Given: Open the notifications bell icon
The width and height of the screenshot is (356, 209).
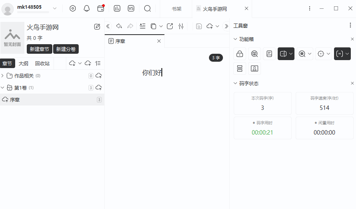Looking at the screenshot, I should pyautogui.click(x=87, y=9).
